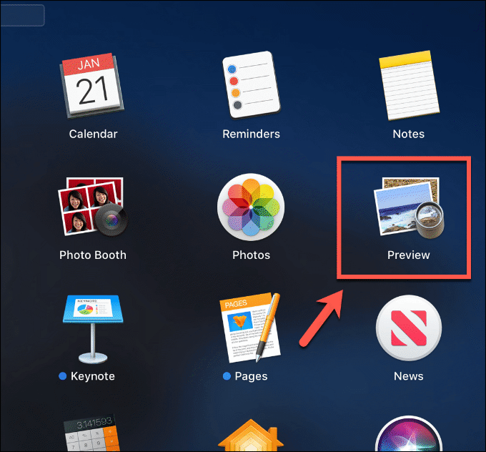
Task: Launch the Pages app icon
Action: point(250,328)
